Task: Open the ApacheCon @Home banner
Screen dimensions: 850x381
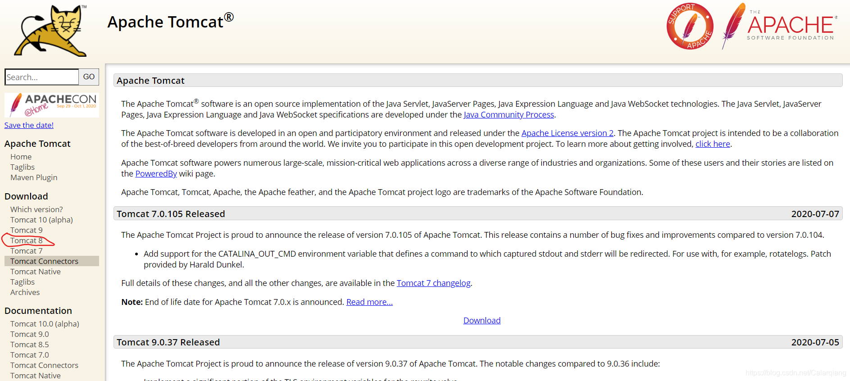Action: tap(52, 105)
